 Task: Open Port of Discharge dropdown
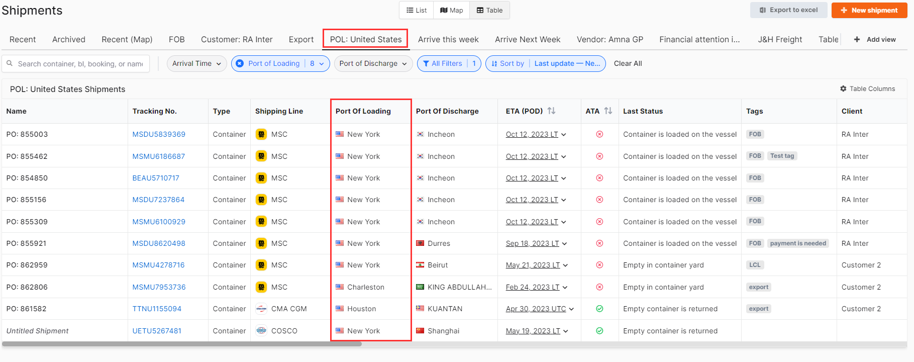[x=373, y=63]
